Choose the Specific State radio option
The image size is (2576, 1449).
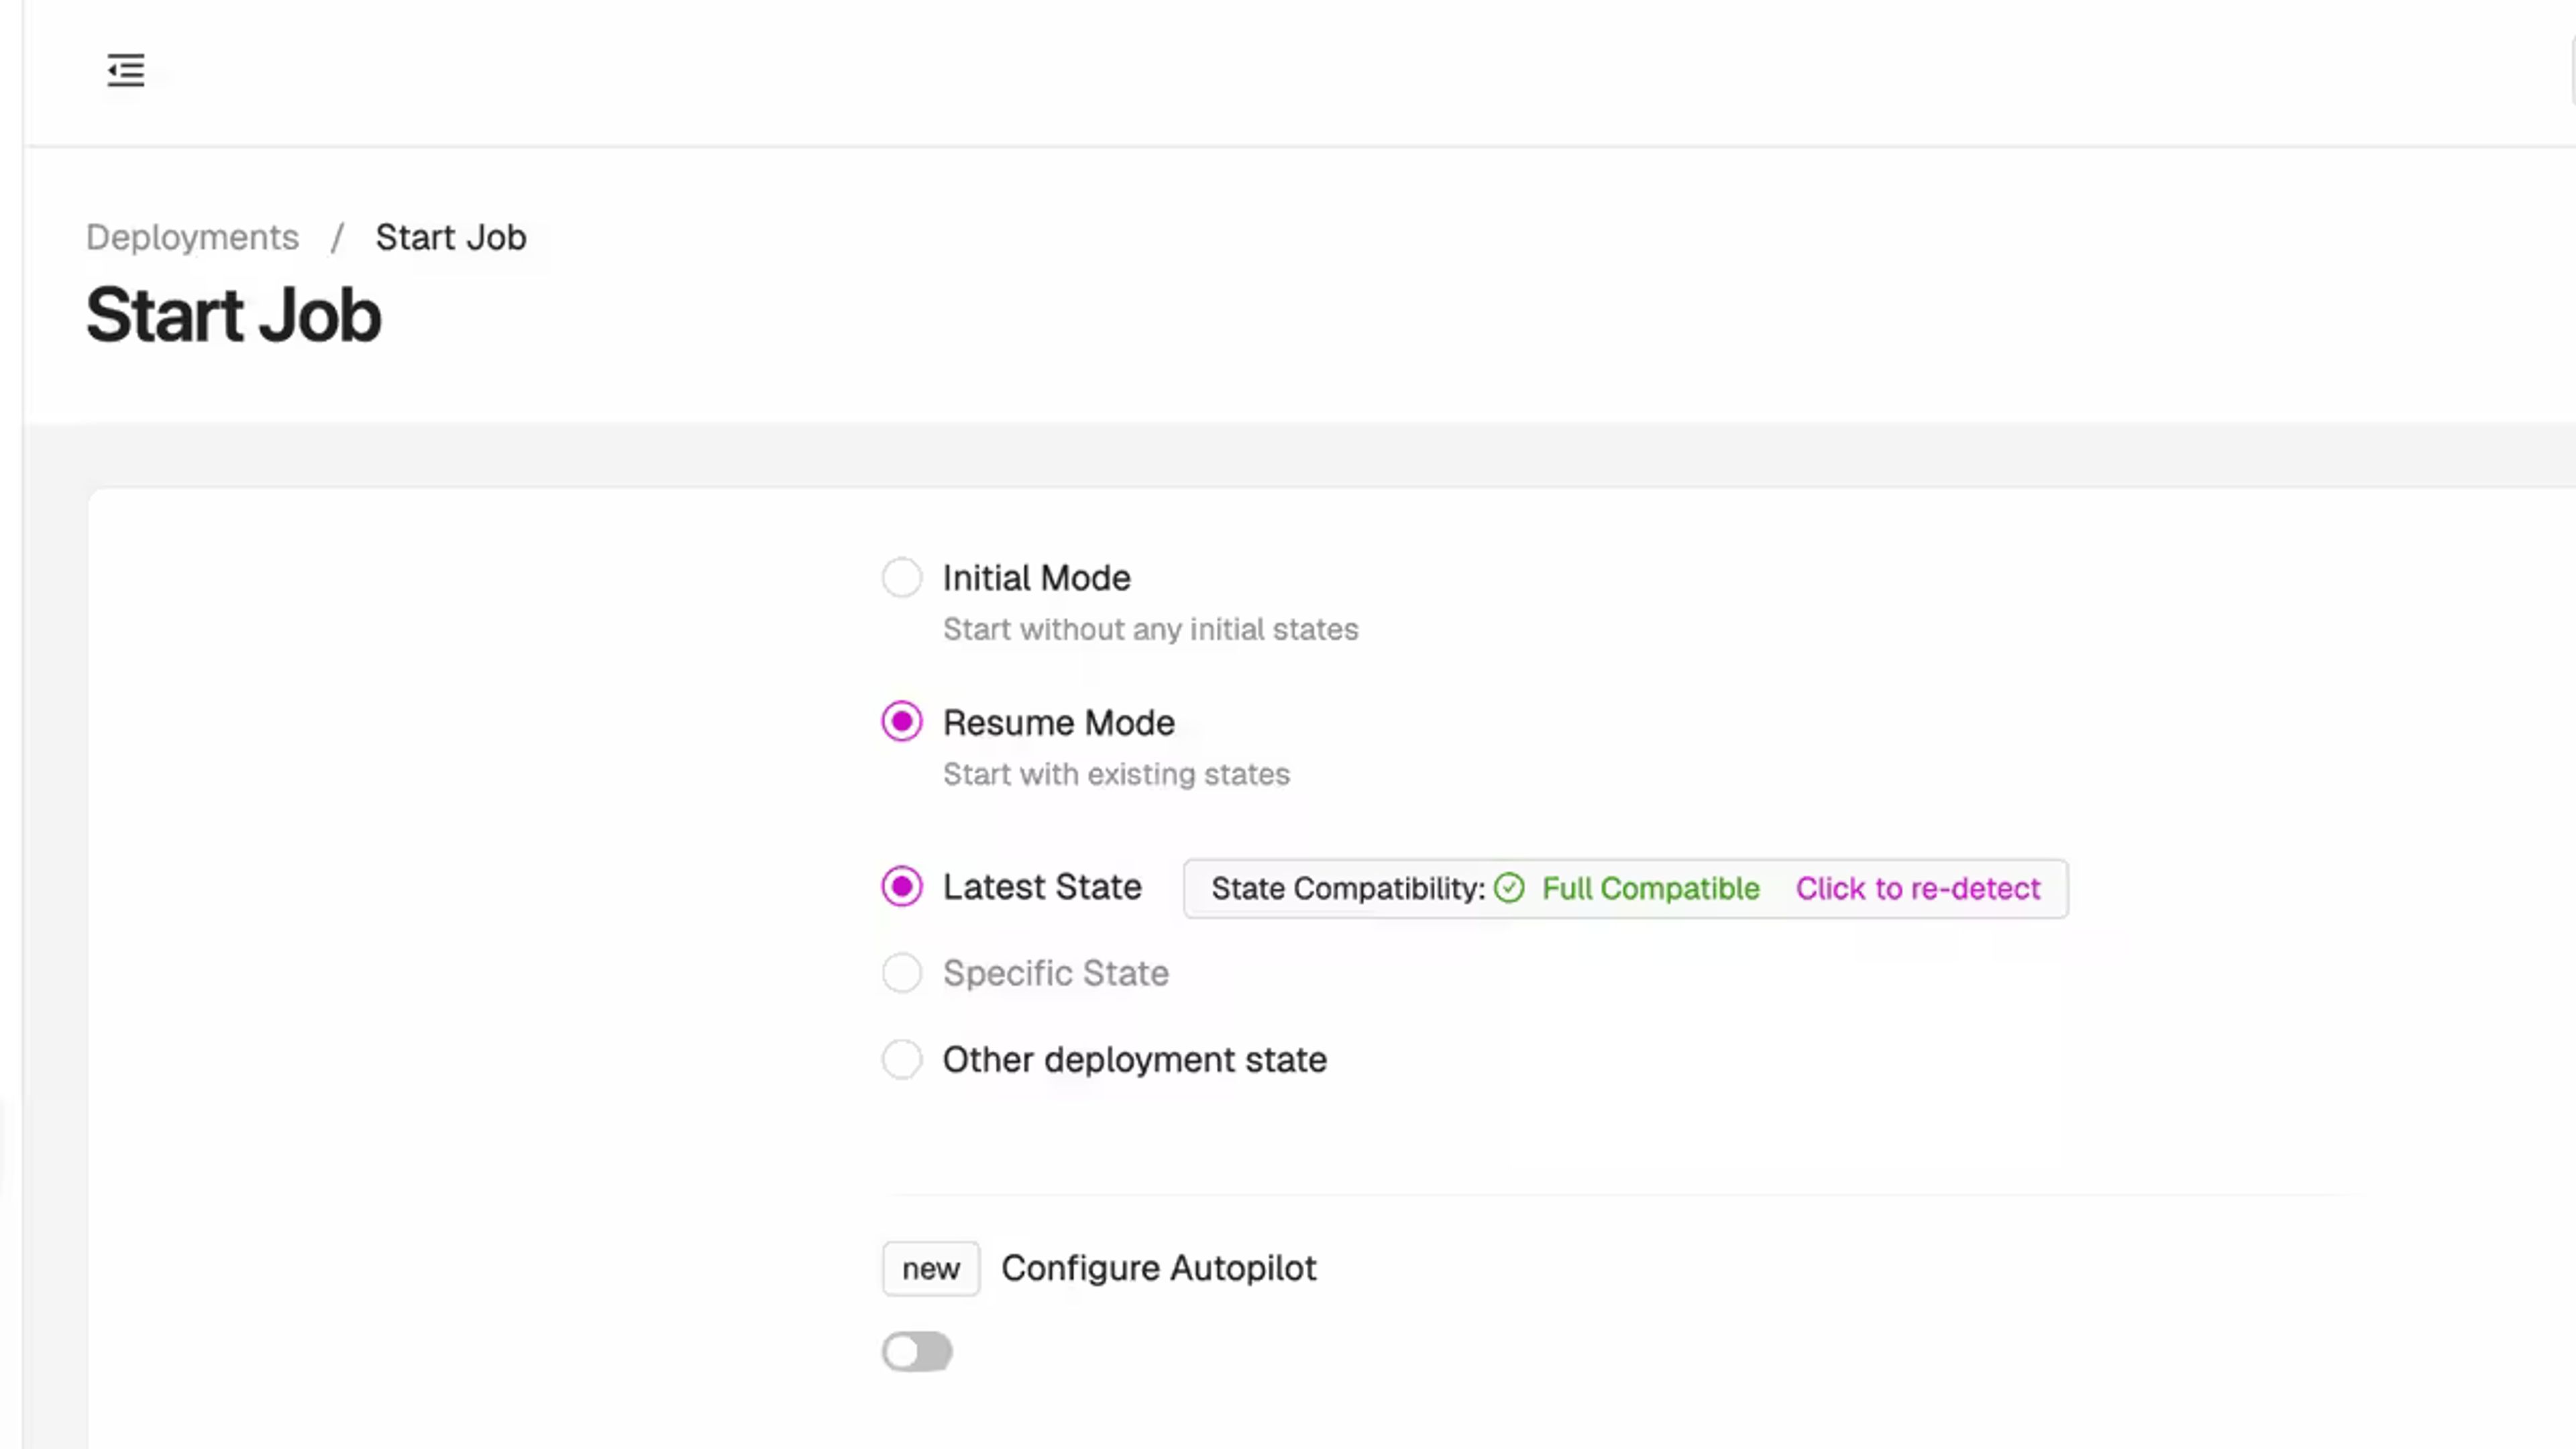click(x=902, y=973)
